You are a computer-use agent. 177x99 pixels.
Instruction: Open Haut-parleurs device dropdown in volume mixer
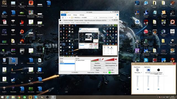pos(141,73)
